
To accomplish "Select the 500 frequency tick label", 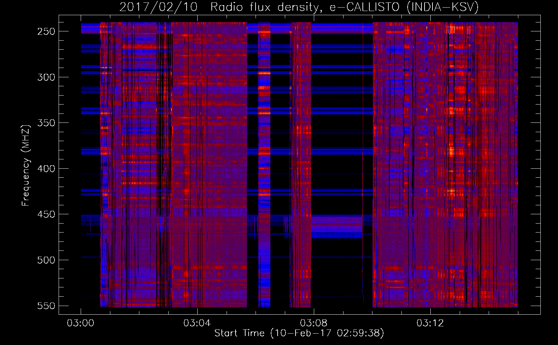I will coord(46,260).
